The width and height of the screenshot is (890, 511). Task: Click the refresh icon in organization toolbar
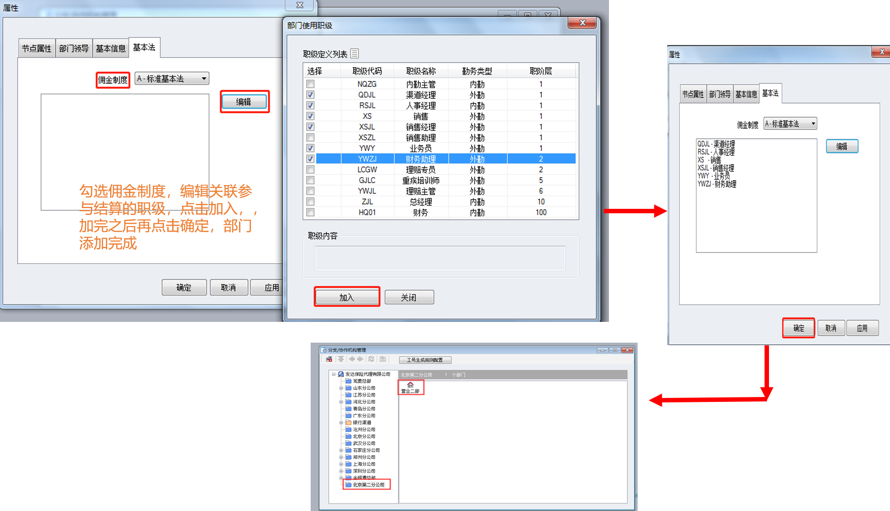pos(371,359)
